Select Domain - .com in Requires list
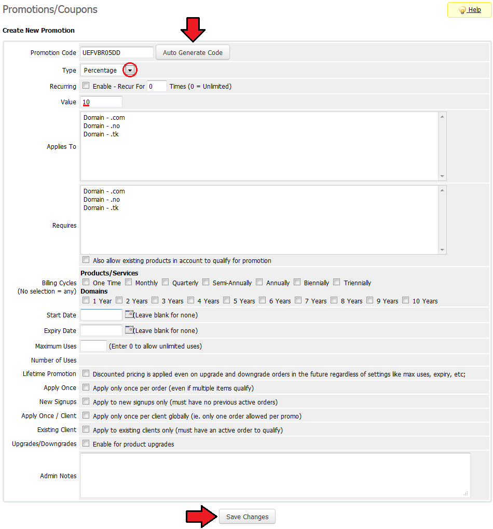493x529 pixels. pyautogui.click(x=104, y=191)
